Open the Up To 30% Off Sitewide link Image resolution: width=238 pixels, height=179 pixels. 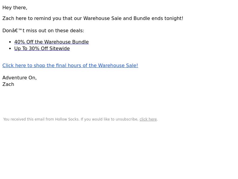tap(42, 48)
